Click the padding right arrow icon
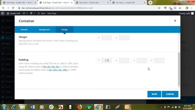Viewport: 195px width, 110px height. tap(116, 61)
